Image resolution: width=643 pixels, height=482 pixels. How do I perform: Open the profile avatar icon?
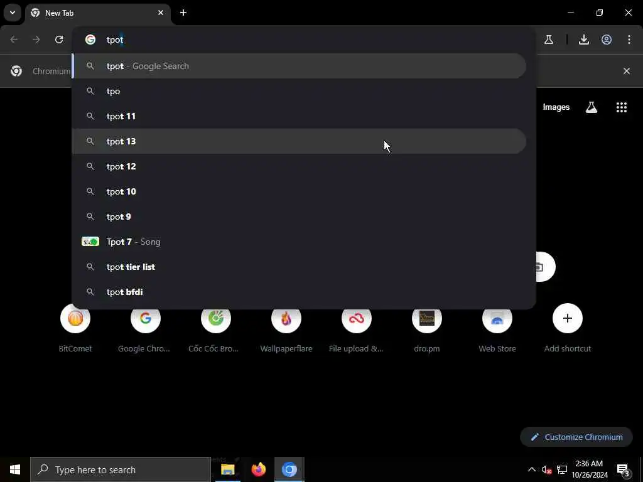coord(607,40)
